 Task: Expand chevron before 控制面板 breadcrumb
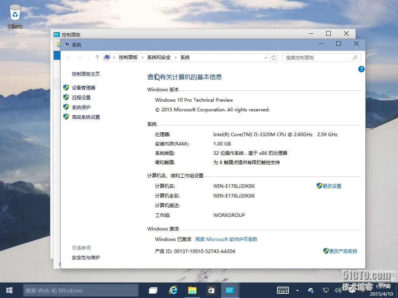[x=114, y=57]
